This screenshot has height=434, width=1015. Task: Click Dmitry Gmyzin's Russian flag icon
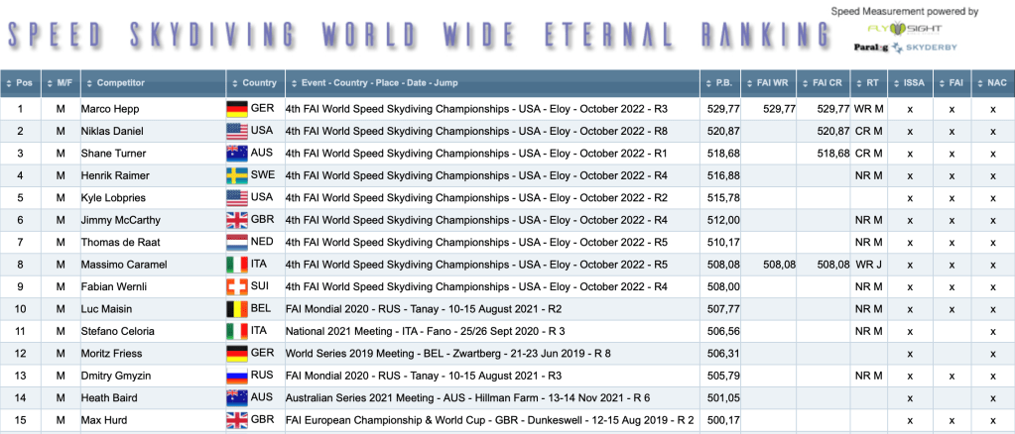click(237, 376)
